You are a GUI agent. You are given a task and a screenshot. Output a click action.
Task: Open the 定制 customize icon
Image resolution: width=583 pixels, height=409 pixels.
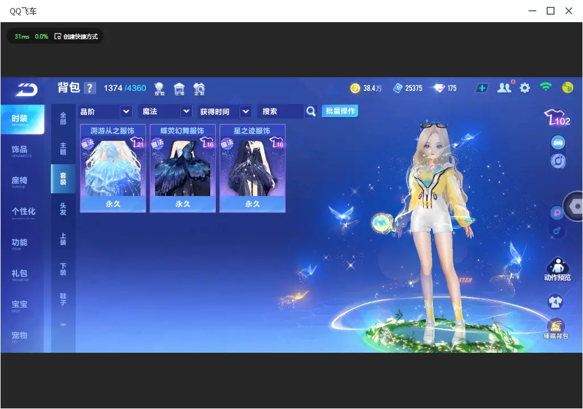point(199,89)
